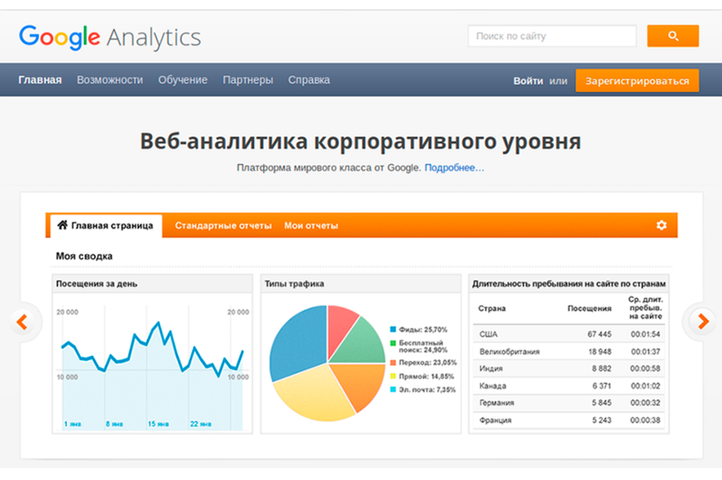Image resolution: width=722 pixels, height=480 pixels.
Task: Click the blue Фиды legend square
Action: tap(393, 329)
